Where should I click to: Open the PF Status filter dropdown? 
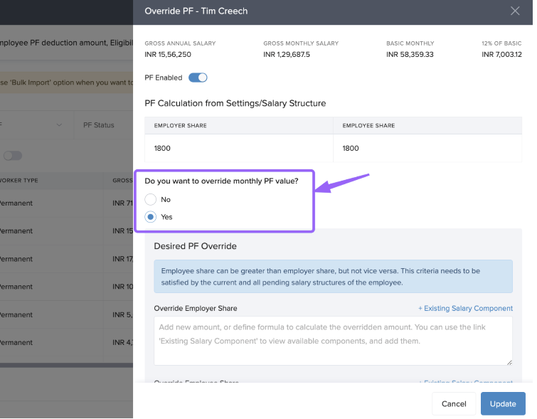(x=103, y=125)
